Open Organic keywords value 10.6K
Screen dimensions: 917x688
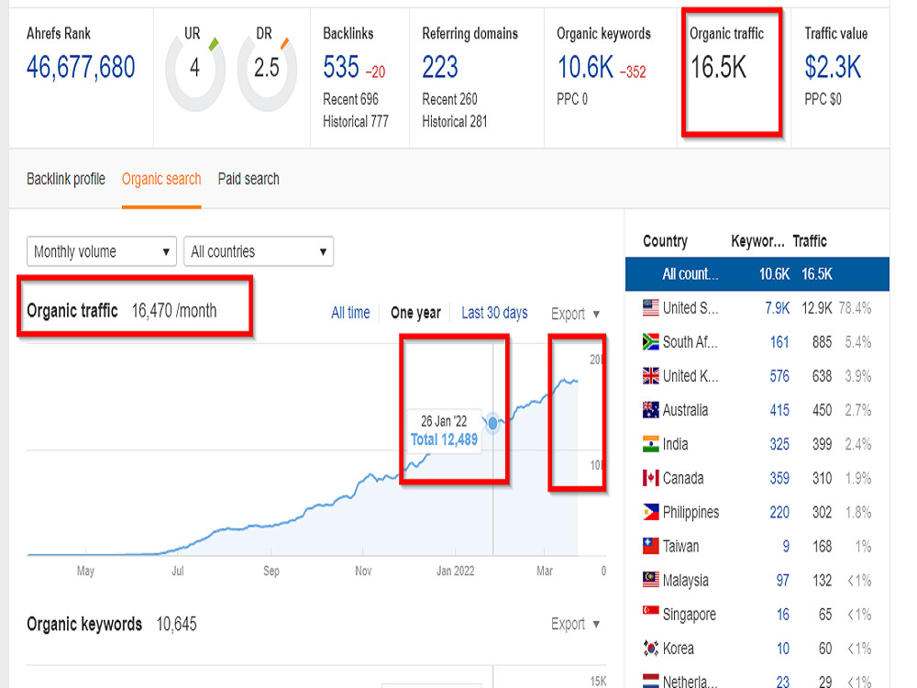tap(585, 67)
